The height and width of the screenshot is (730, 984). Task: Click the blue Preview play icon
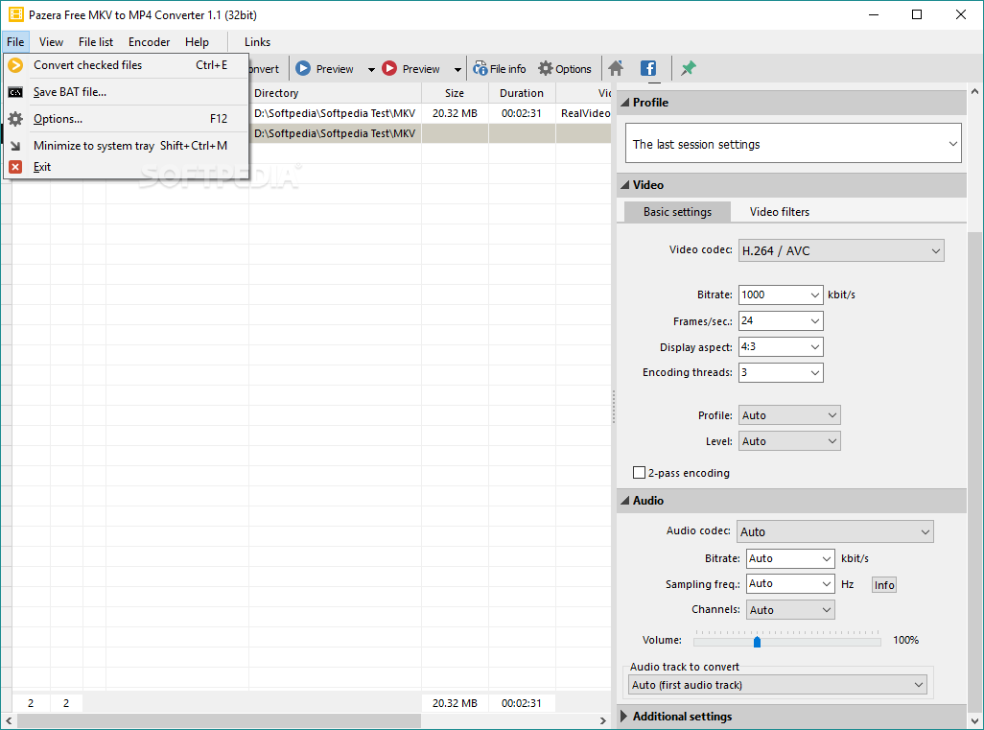303,68
